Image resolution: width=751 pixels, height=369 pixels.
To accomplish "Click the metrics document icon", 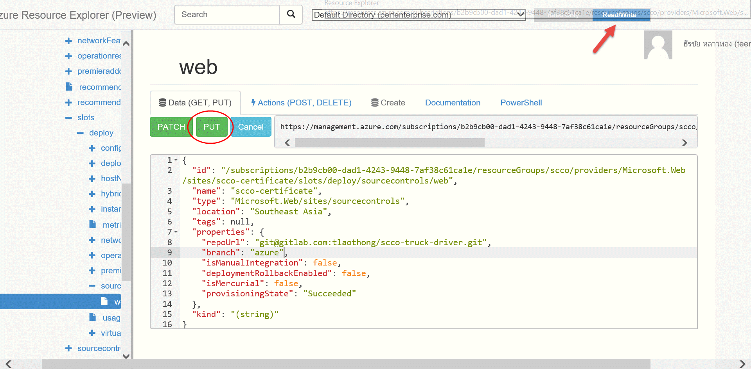I will click(93, 224).
